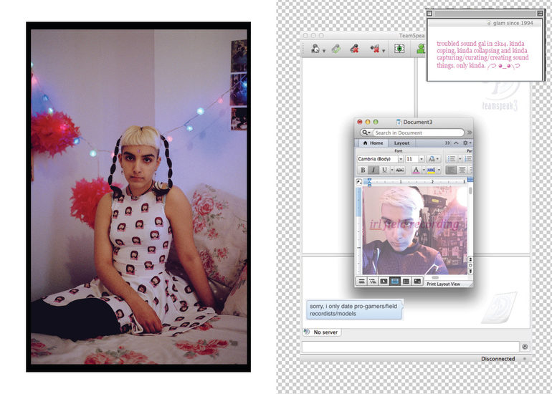Click the emoticon smiley button beside chat input

coord(525,347)
